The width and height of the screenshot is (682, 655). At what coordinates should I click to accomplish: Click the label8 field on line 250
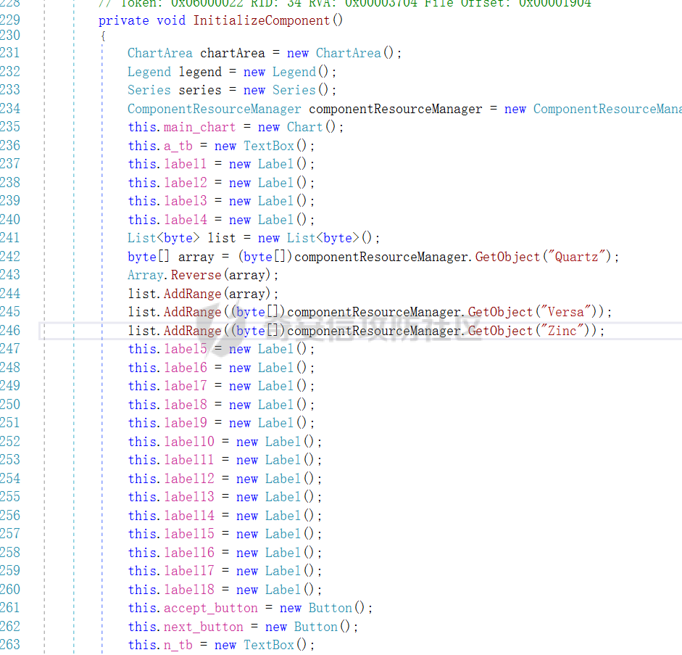(x=186, y=405)
